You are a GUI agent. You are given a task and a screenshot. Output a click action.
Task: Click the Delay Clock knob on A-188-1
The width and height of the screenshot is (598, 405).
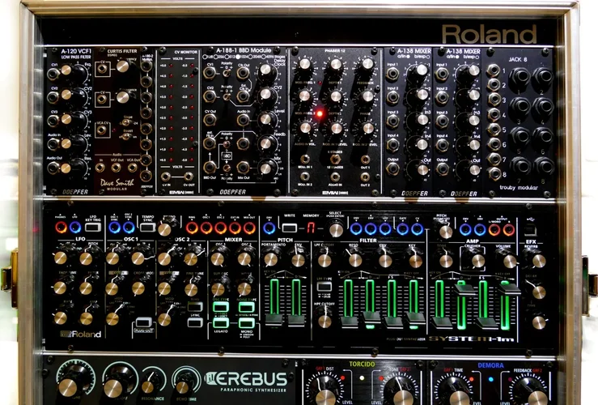(x=265, y=70)
